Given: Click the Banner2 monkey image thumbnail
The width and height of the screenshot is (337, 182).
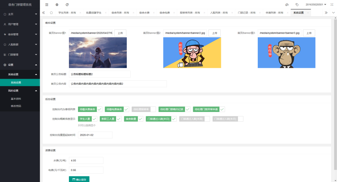Looking at the screenshot, I should [x=192, y=53].
